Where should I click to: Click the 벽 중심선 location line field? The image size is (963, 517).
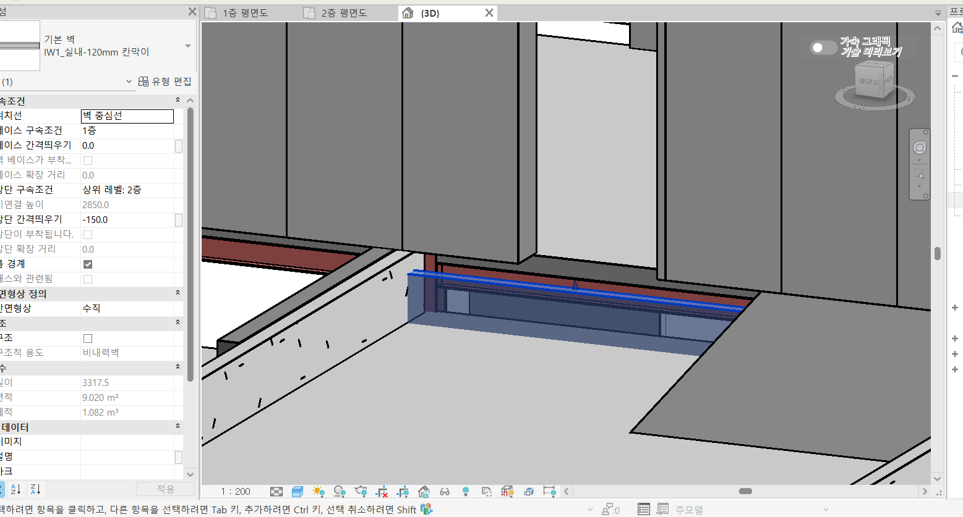(x=127, y=116)
